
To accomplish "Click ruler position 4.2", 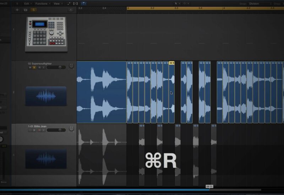I will 248,8.
